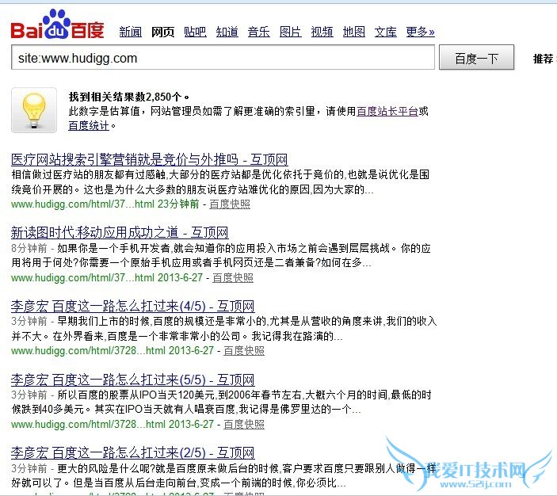Screen dimensions: 557x496
Task: Open the 视频 tab
Action: tap(322, 32)
